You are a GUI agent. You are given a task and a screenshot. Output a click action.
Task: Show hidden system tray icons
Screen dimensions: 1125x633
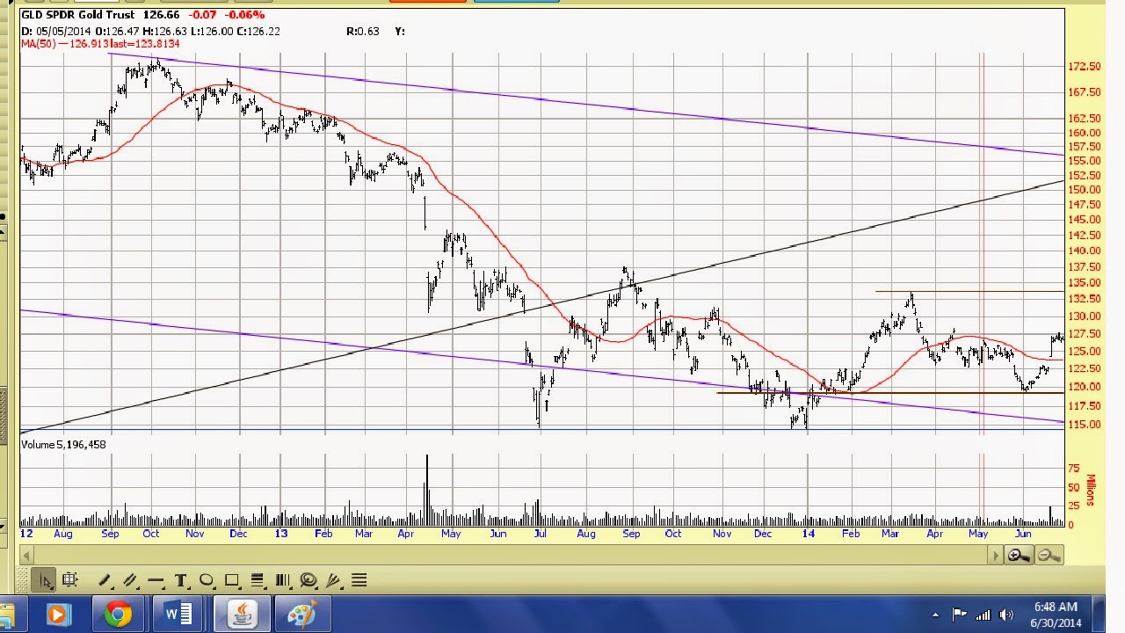[x=934, y=615]
